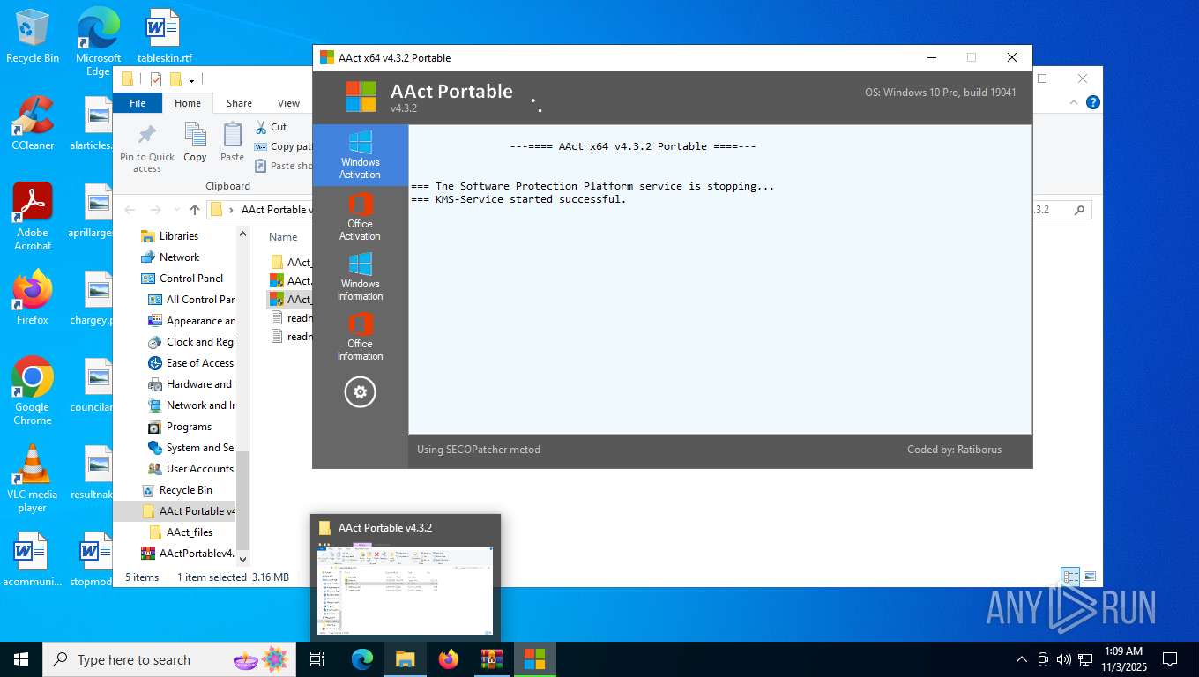Click AAct icon in taskbar
The height and width of the screenshot is (677, 1199).
tap(534, 659)
